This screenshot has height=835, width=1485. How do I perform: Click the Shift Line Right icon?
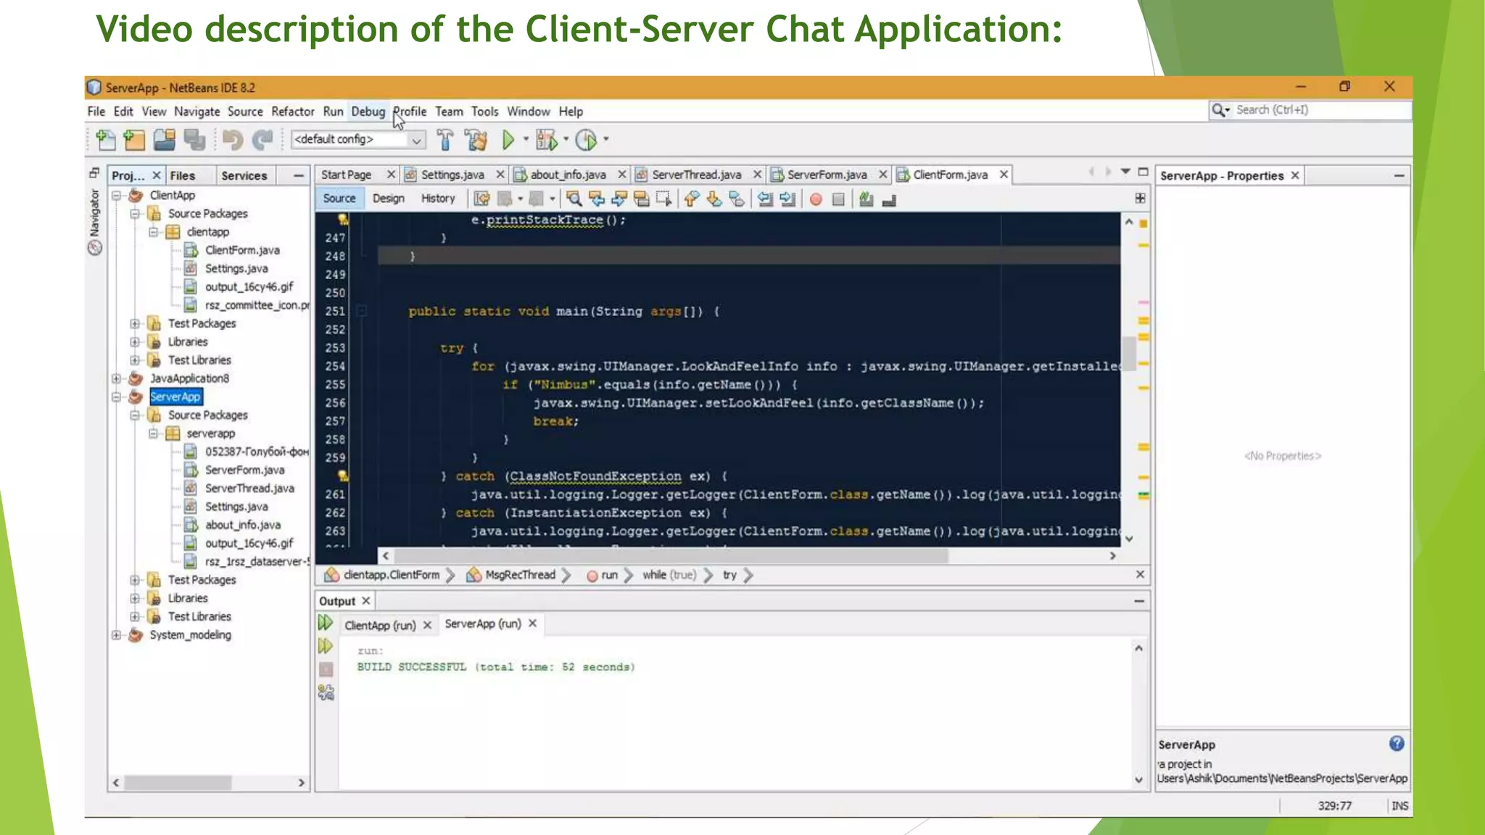(x=788, y=199)
